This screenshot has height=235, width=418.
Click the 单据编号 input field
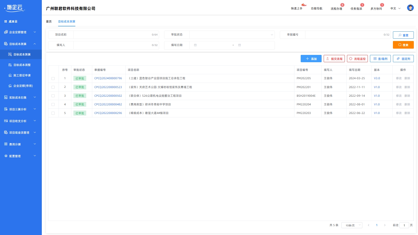click(x=348, y=35)
